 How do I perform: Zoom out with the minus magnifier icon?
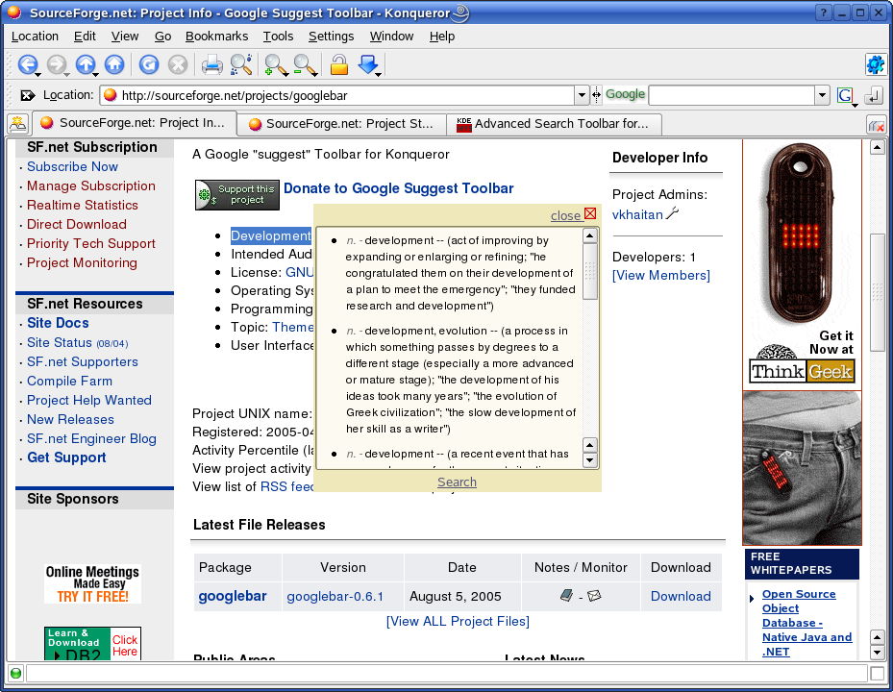305,65
